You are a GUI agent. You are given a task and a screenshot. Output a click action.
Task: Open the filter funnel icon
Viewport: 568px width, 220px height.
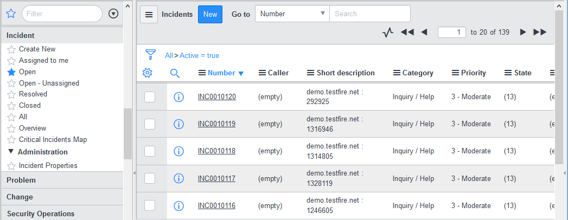150,55
